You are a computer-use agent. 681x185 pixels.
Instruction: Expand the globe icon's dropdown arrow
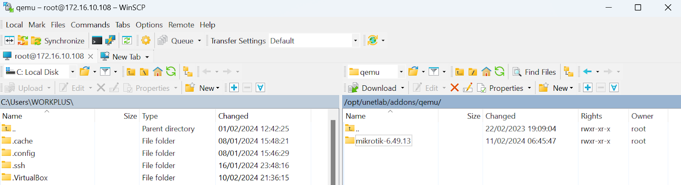tap(383, 41)
